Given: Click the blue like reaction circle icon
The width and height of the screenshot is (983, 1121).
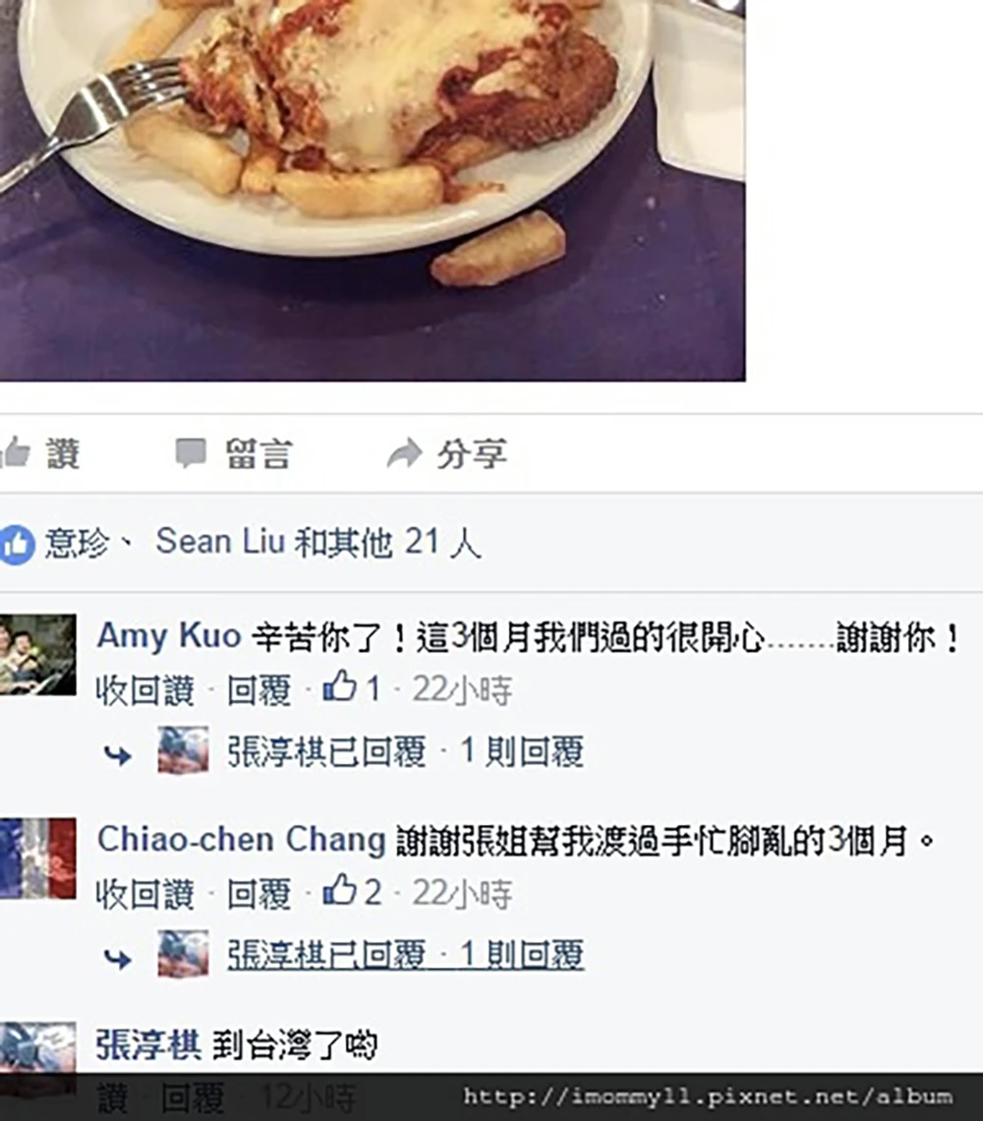Looking at the screenshot, I should pos(17,545).
